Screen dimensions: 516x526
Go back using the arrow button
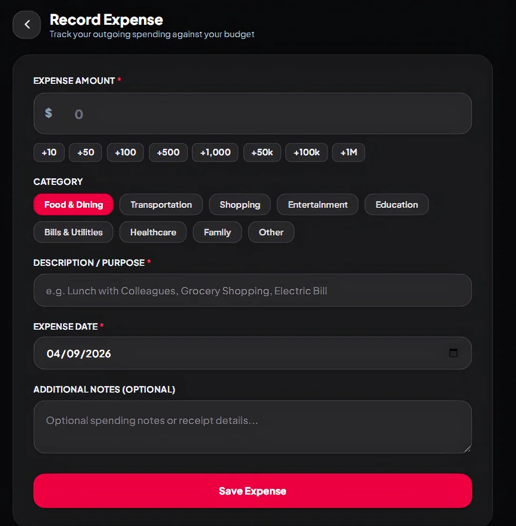point(27,24)
